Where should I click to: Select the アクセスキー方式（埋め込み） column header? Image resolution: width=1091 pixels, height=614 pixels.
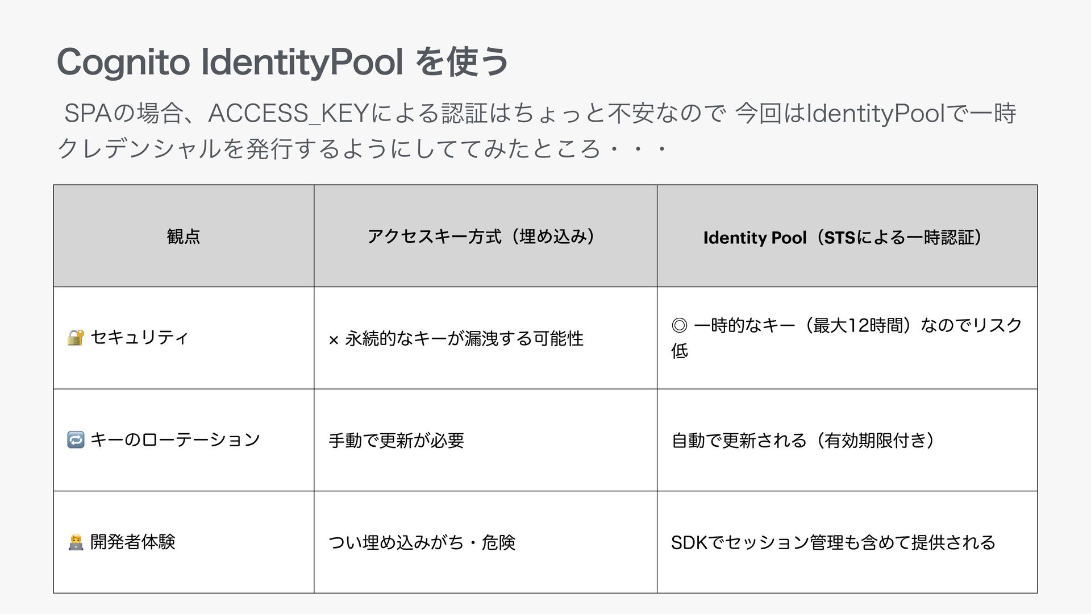pos(481,236)
